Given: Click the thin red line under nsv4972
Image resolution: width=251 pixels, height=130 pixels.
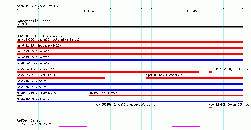Looking at the screenshot, I should [x=166, y=96].
